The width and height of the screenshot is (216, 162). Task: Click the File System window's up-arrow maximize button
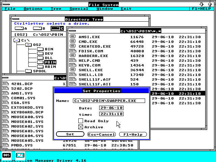click(x=210, y=4)
